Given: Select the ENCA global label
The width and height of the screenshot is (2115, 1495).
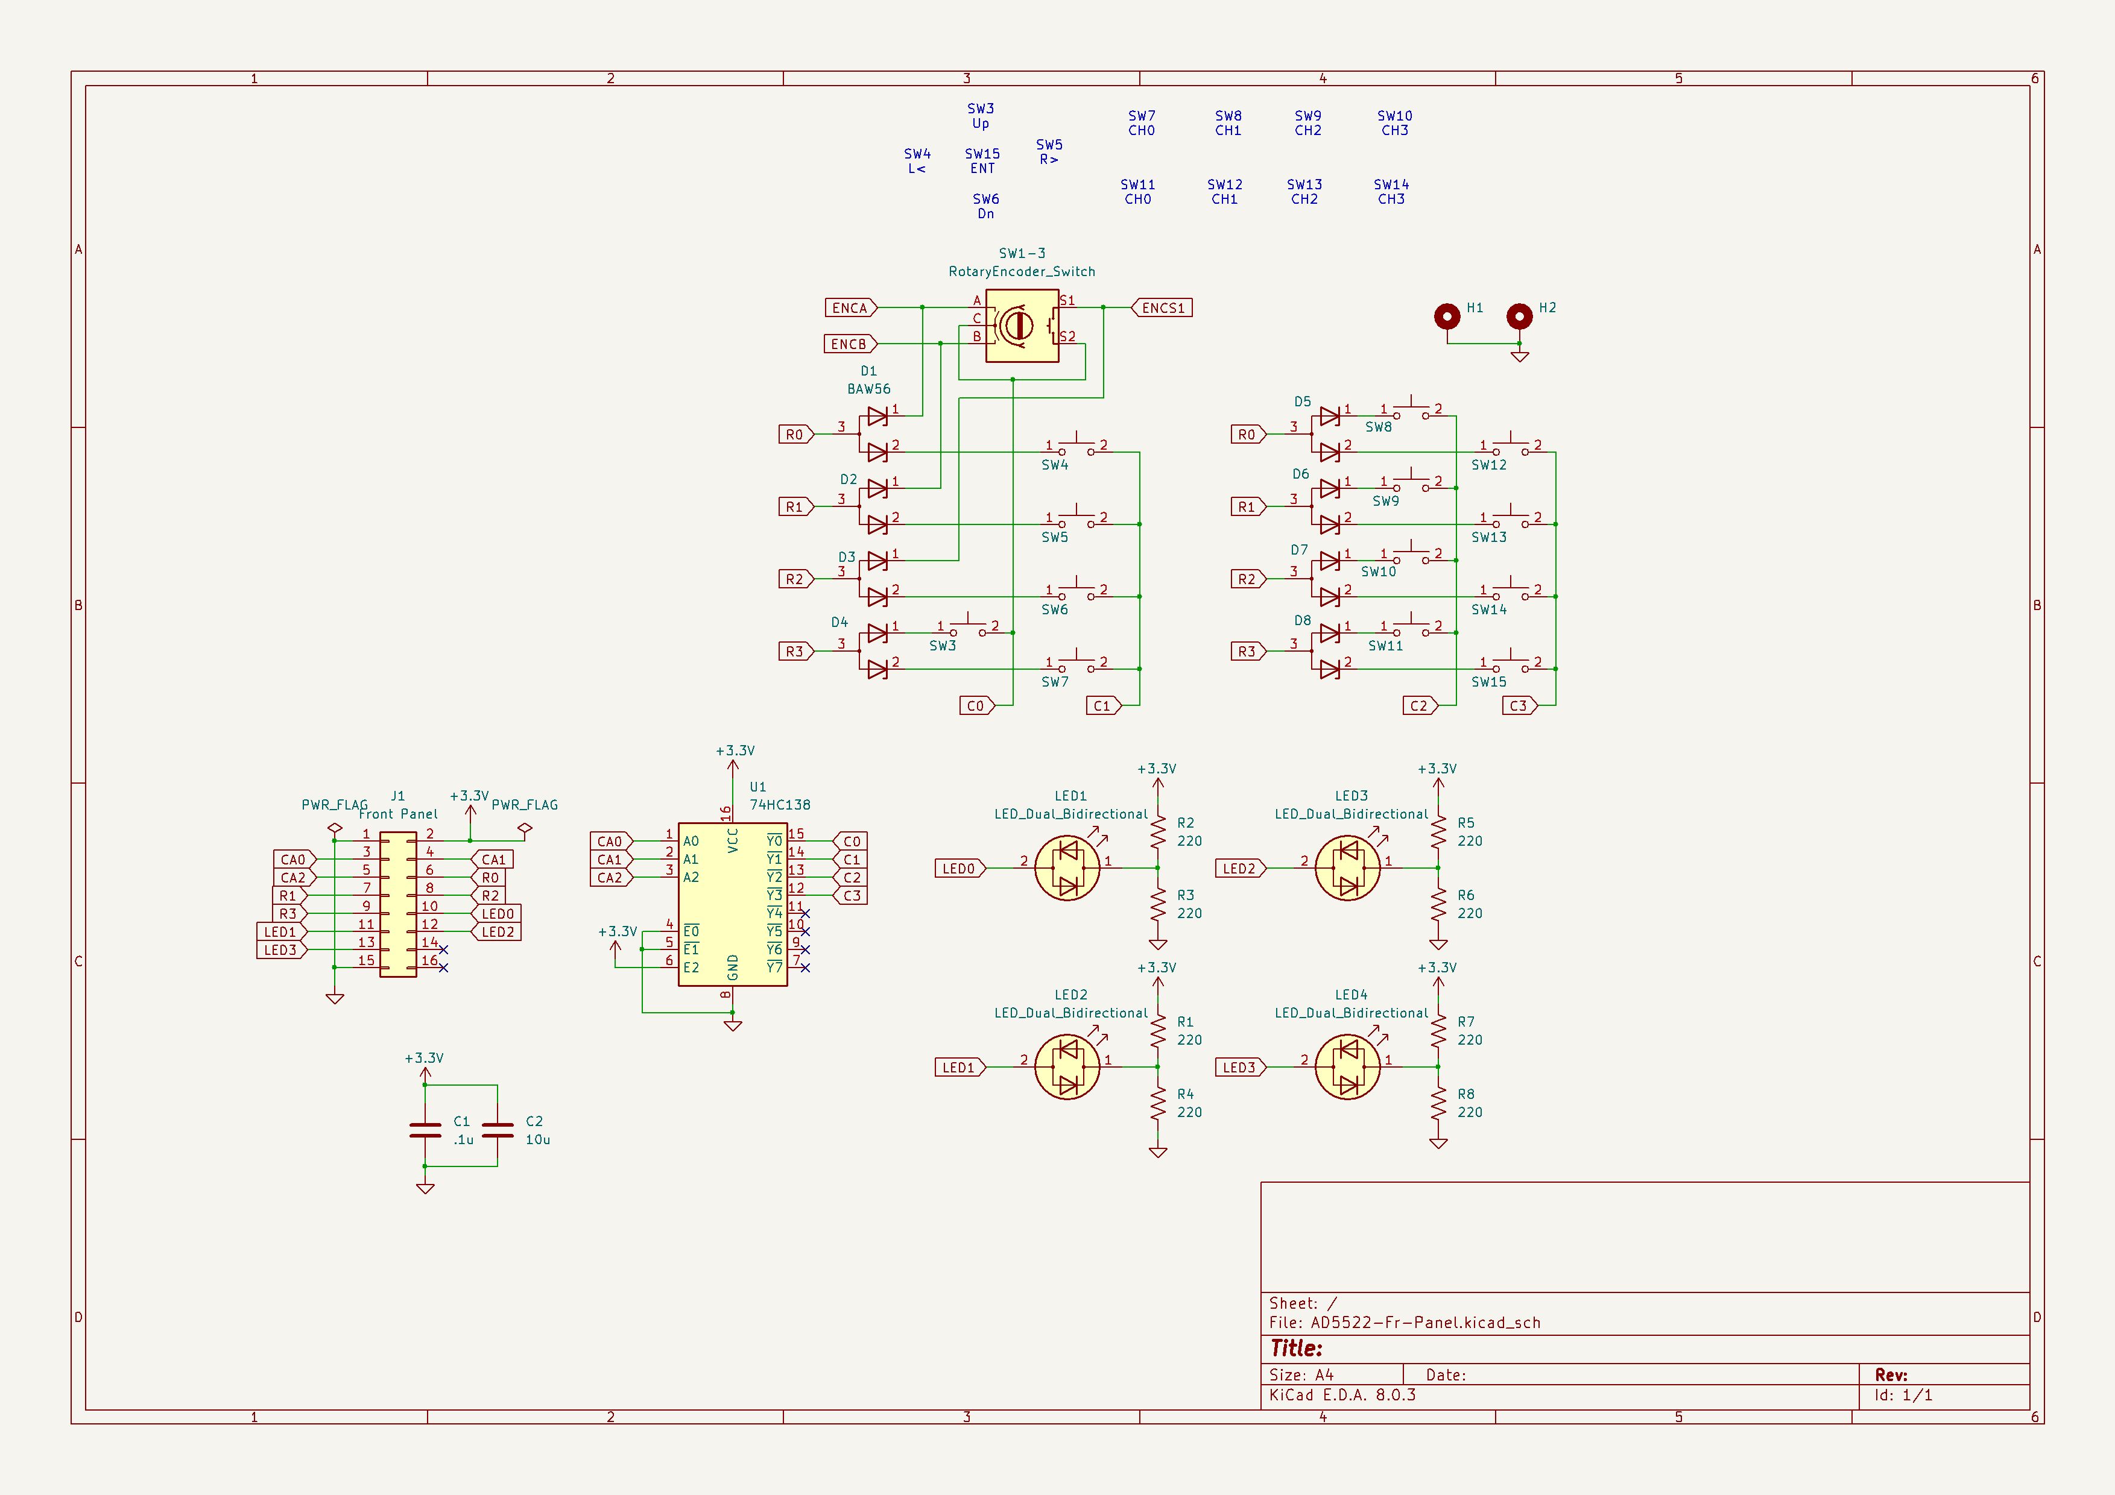Looking at the screenshot, I should coord(851,307).
